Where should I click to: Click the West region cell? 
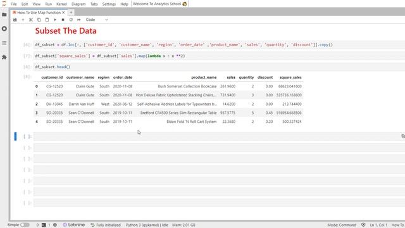pos(105,104)
